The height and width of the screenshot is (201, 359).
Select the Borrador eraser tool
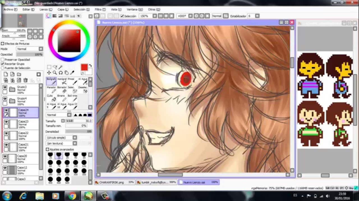tap(62, 90)
